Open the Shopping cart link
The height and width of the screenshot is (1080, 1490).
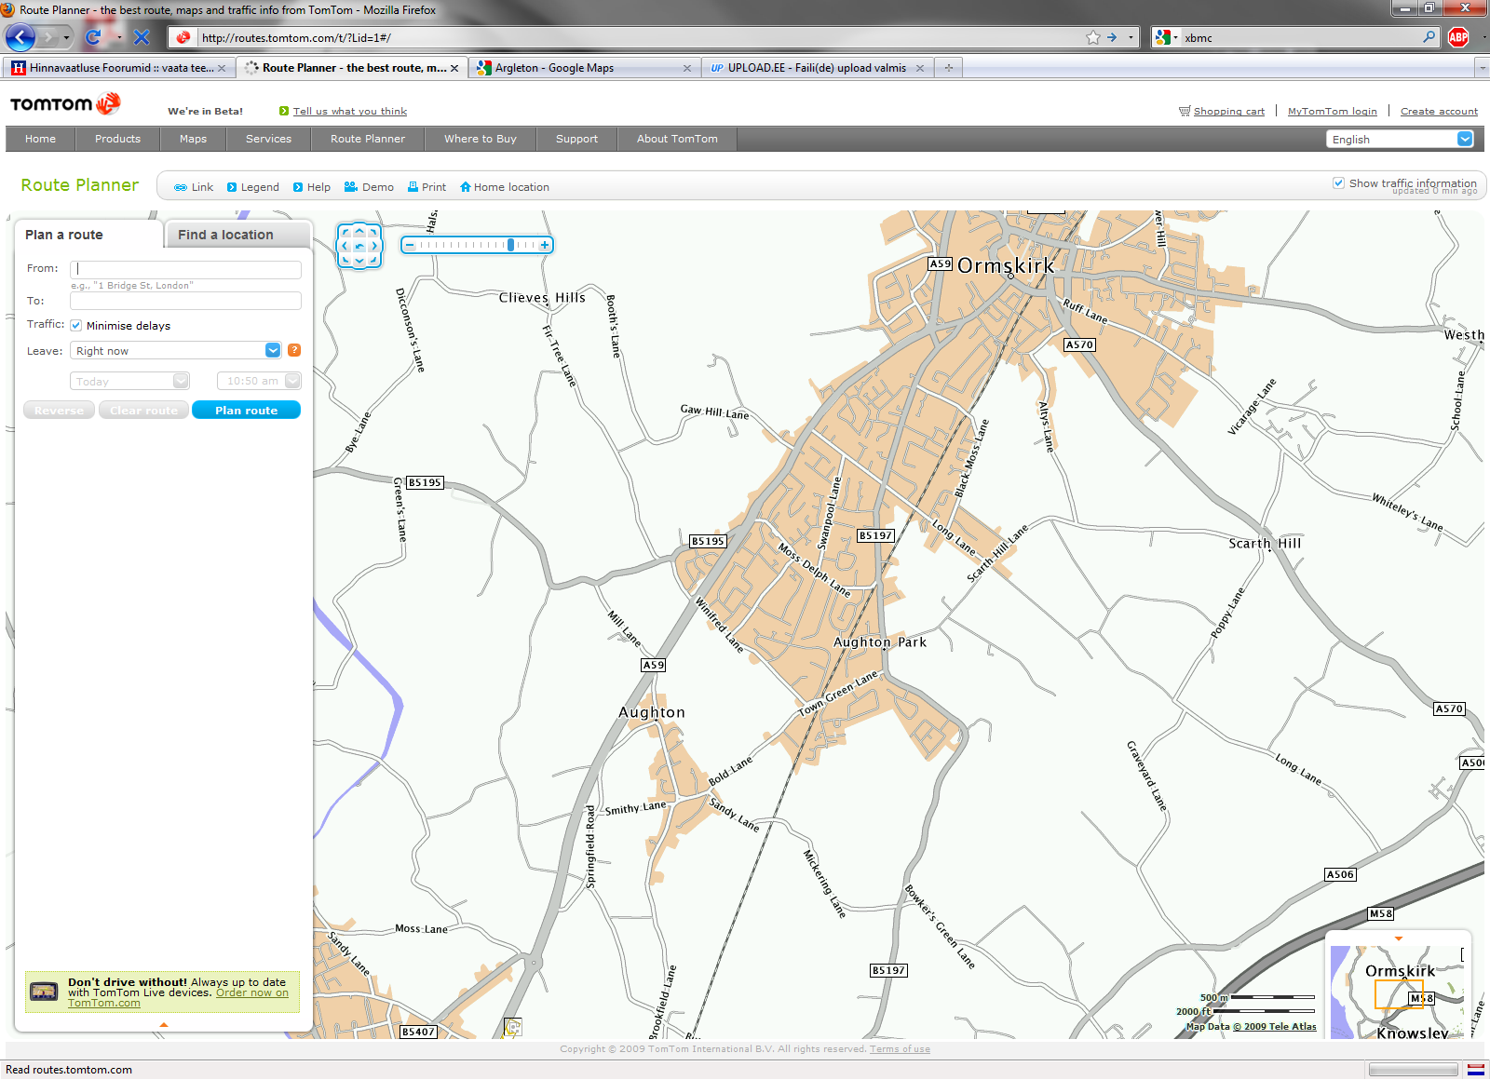click(1228, 111)
